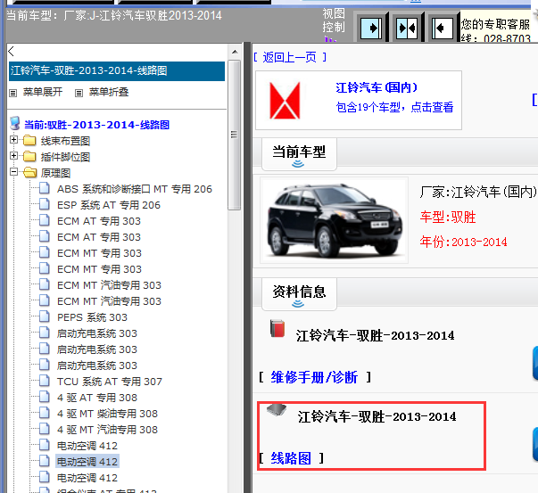Screen dimensions: 538x493
Task: Click the 当前:驭胜-2013-2014-线路图 tree root
Action: [96, 125]
